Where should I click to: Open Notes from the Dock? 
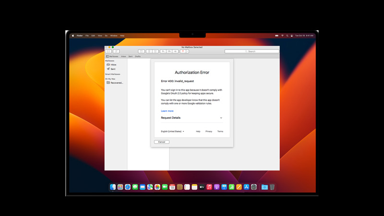pyautogui.click(x=194, y=187)
